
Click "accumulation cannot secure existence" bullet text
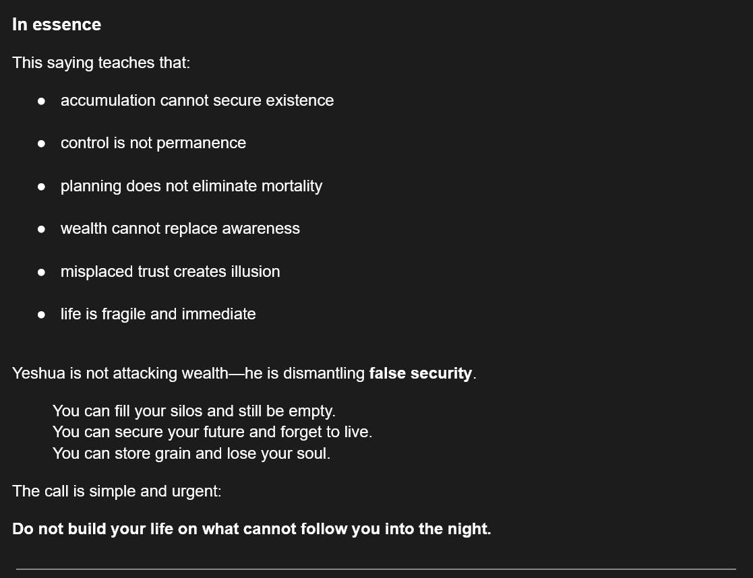click(197, 100)
